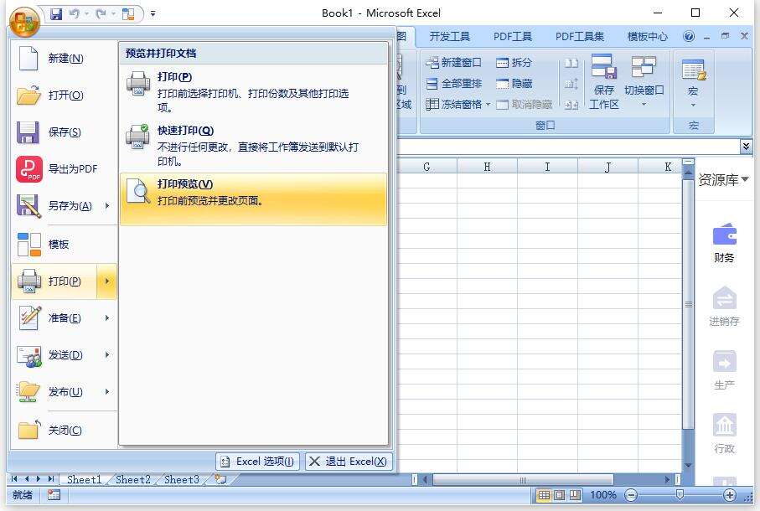This screenshot has height=511, width=760.
Task: Click the round Office button
Action: pos(23,23)
